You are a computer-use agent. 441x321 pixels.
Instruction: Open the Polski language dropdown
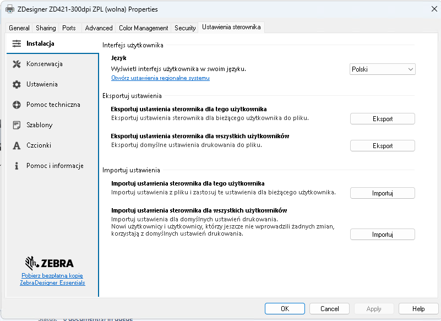tap(383, 69)
